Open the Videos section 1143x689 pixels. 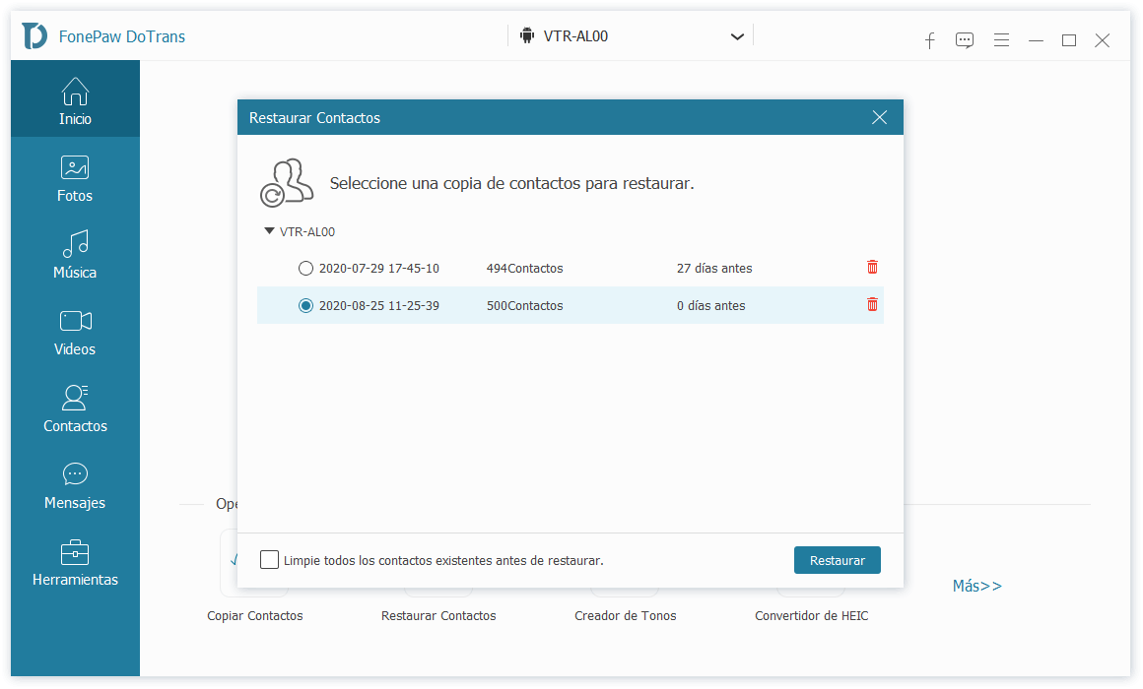click(x=75, y=333)
